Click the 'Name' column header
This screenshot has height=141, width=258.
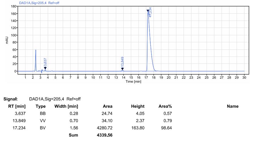tap(233, 106)
